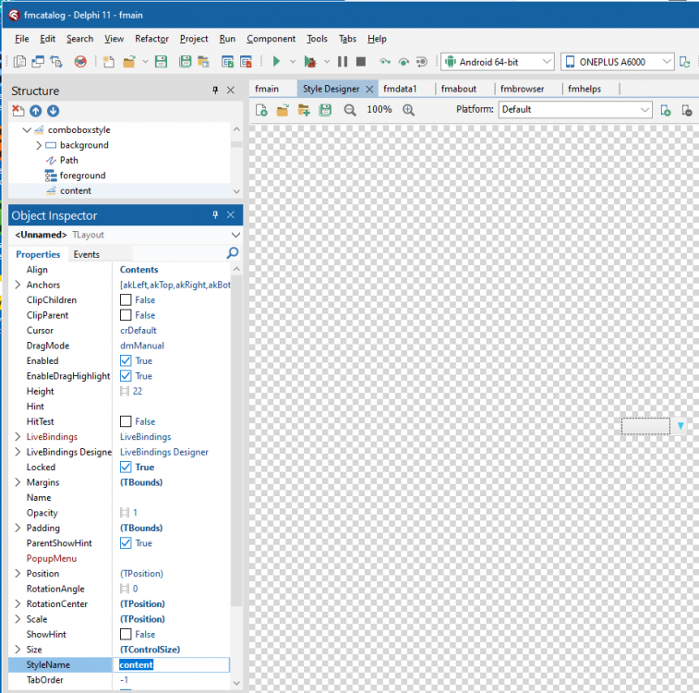Save the style in Style Designer
699x693 pixels.
pyautogui.click(x=325, y=110)
